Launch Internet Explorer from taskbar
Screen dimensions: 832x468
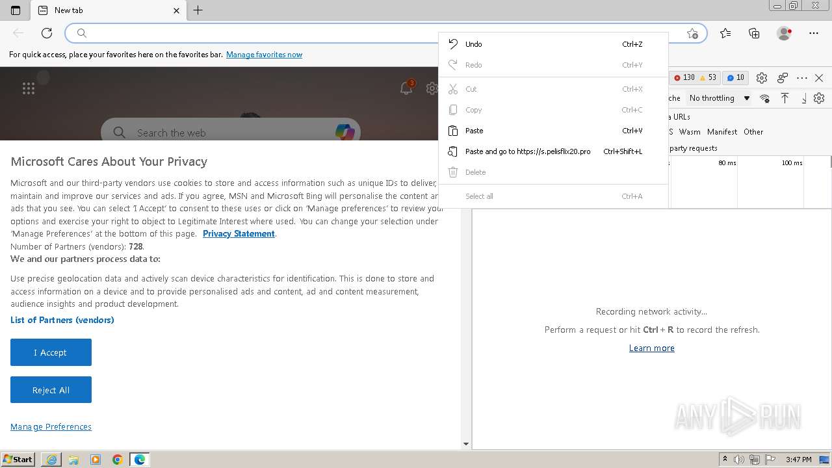(x=51, y=460)
